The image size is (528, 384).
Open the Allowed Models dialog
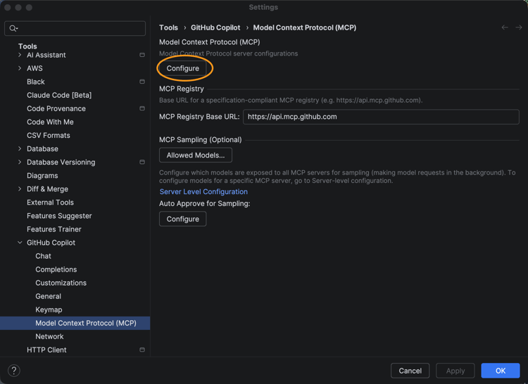pos(195,155)
